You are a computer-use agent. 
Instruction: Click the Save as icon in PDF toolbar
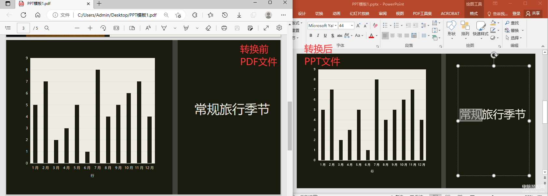(x=250, y=28)
